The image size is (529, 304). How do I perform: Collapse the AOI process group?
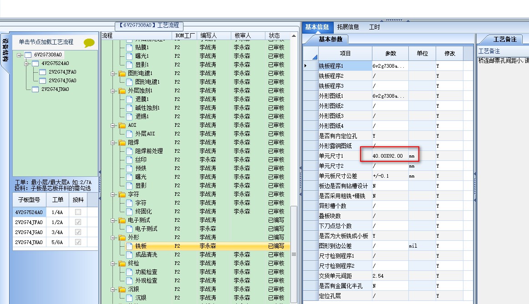[113, 125]
